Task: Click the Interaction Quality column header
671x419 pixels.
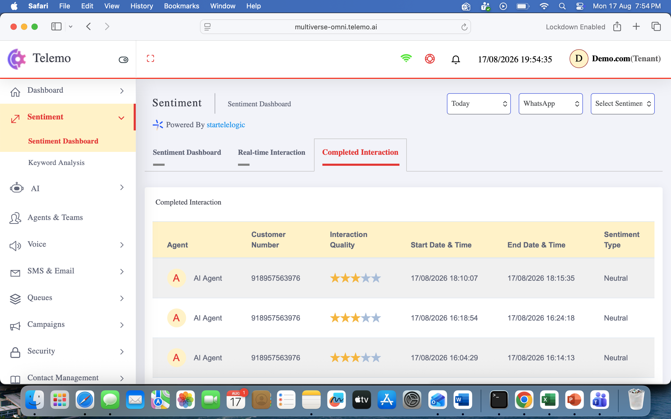Action: coord(349,240)
